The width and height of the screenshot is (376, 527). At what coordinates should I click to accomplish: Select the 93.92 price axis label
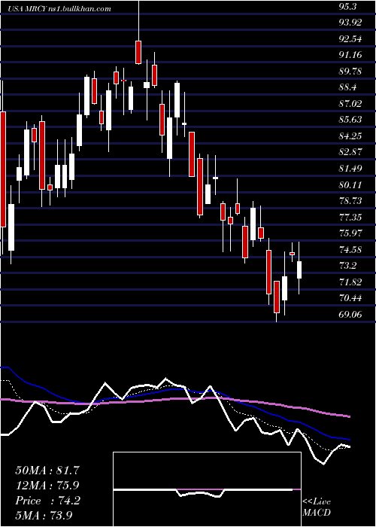tap(350, 23)
